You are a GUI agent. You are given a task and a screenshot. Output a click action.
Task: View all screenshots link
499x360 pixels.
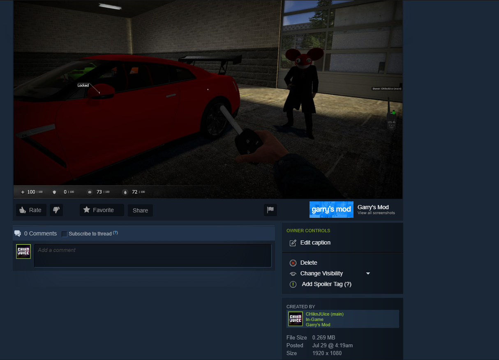coord(376,213)
